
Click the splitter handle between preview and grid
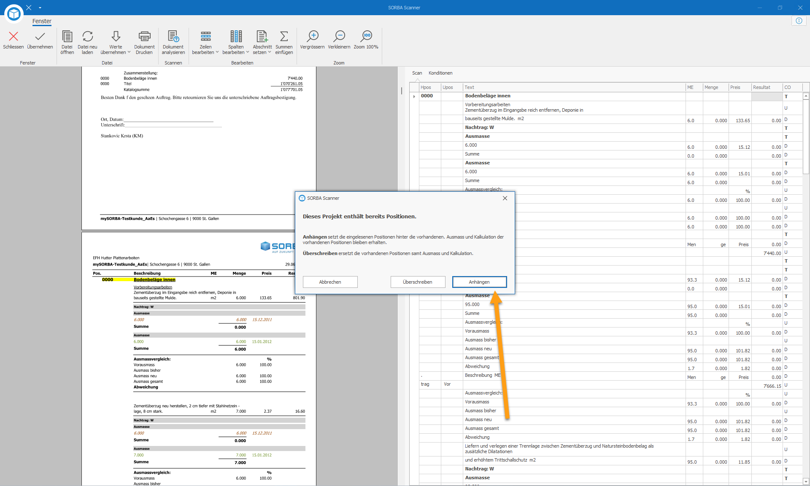point(402,91)
